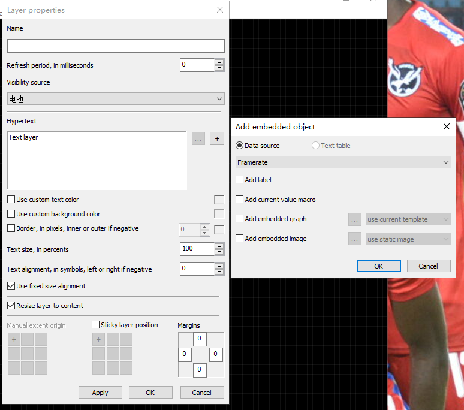Increase Text alignment with up arrow
This screenshot has width=464, height=410.
point(219,266)
